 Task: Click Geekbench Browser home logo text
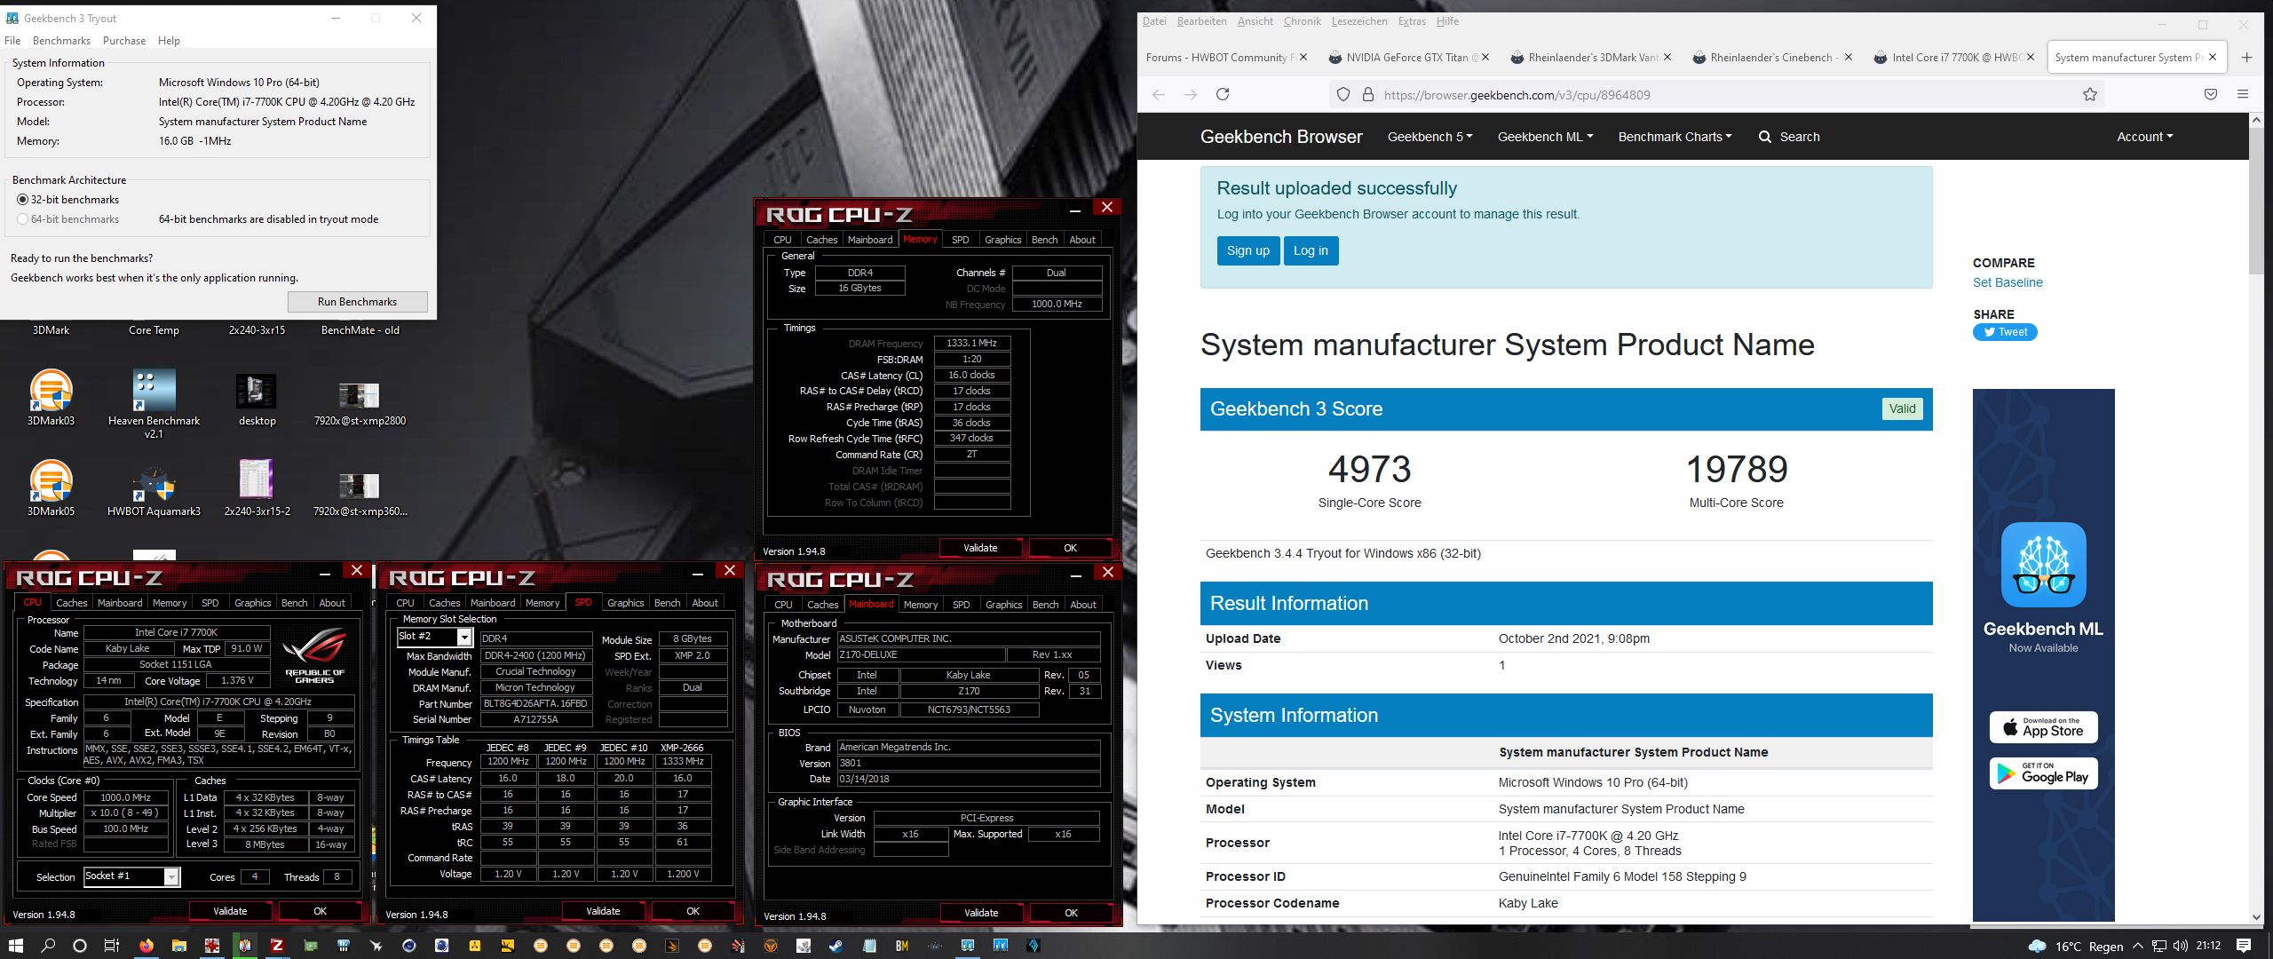[x=1281, y=137]
